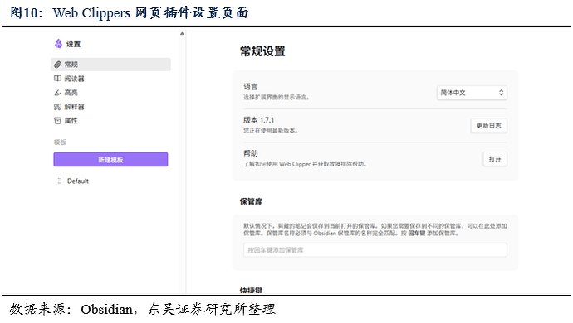The height and width of the screenshot is (323, 573).
Task: Click the 您正在使用最新版本 status text
Action: [271, 131]
